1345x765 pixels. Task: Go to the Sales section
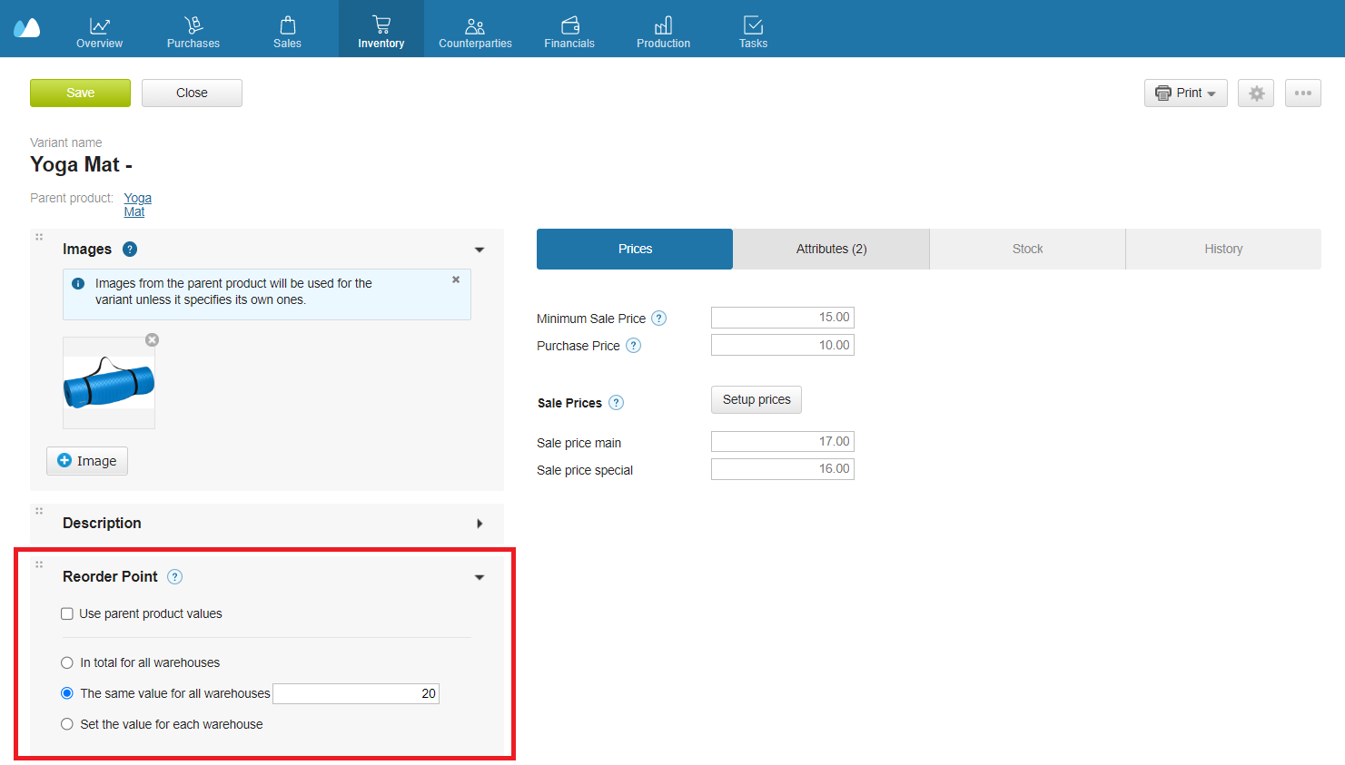click(x=287, y=33)
